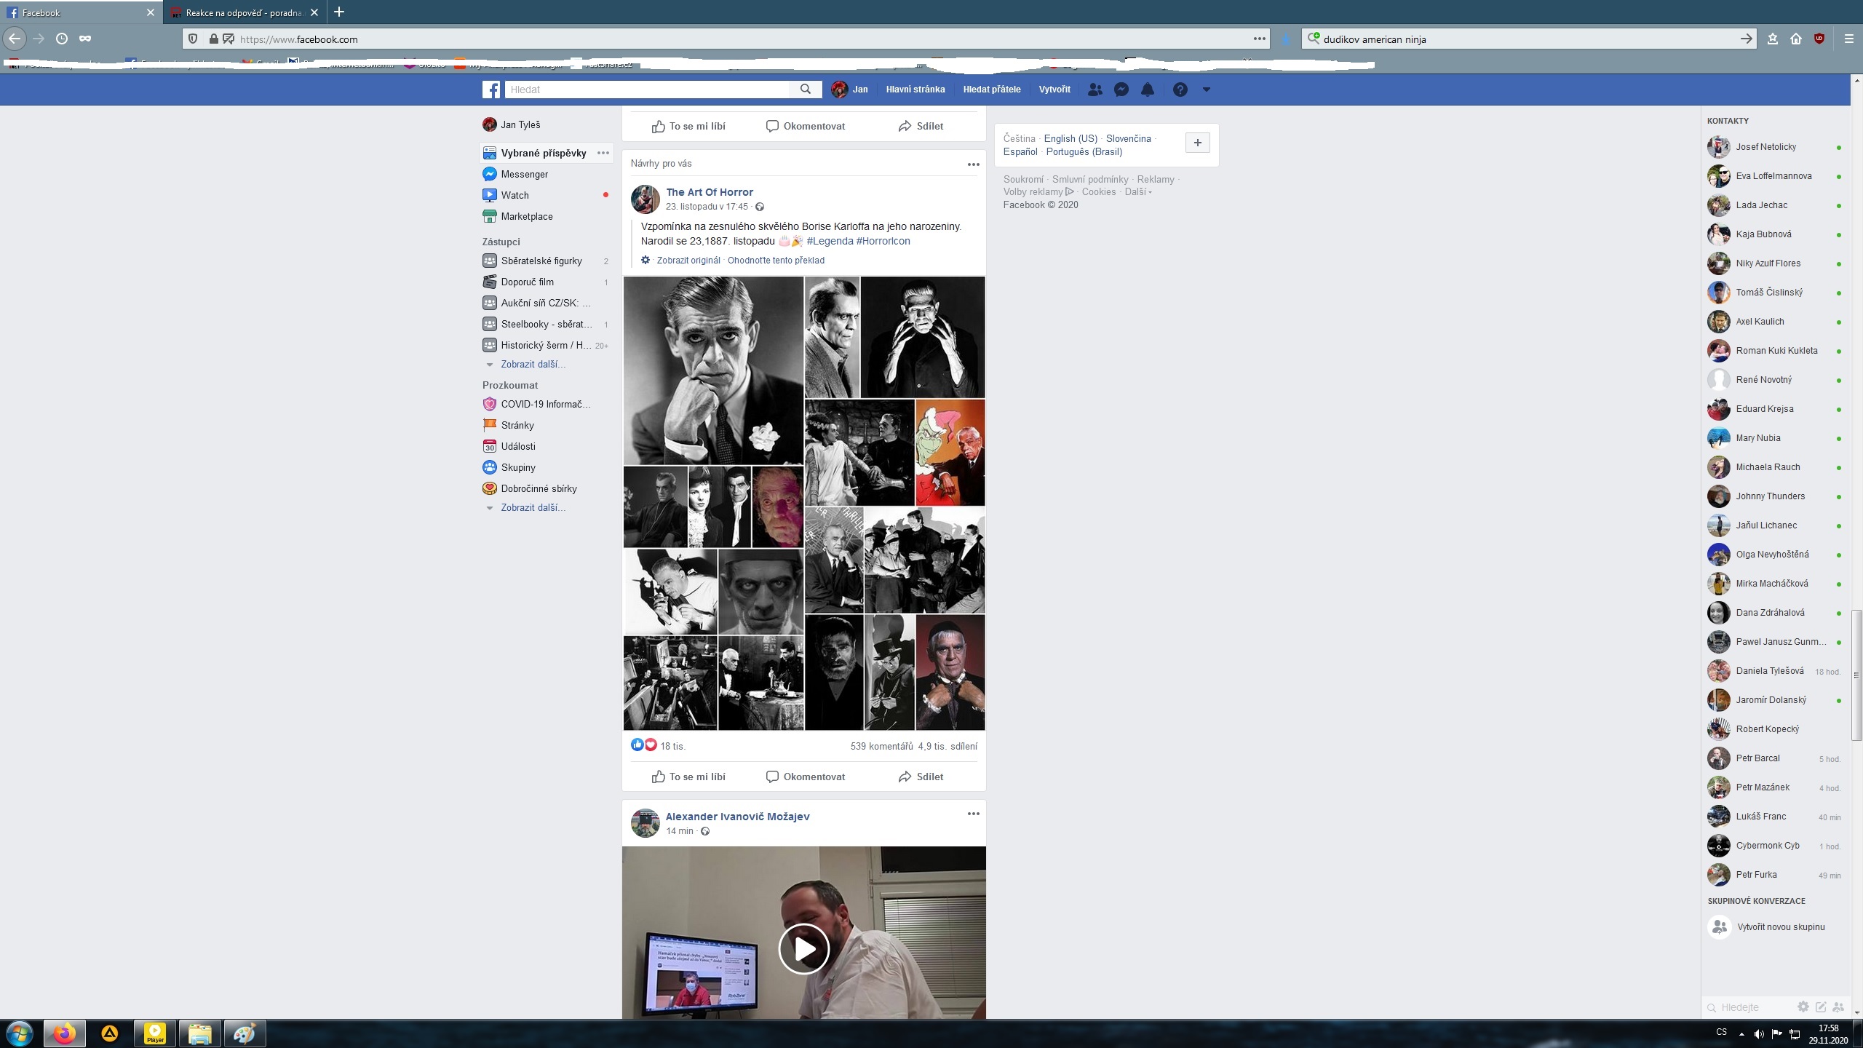Image resolution: width=1863 pixels, height=1048 pixels.
Task: Play the Alexander Ivanovič Možajev video
Action: point(803,948)
